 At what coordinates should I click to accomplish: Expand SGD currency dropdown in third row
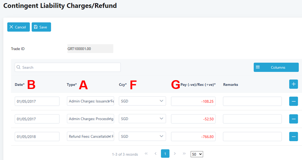[x=142, y=137]
